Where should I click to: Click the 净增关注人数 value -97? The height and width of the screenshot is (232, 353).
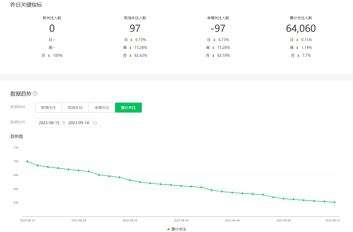click(x=218, y=28)
